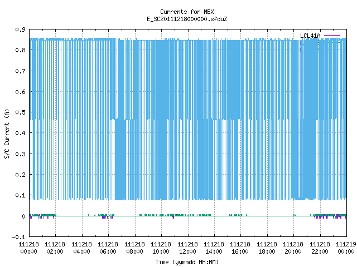
Task: Click the 0.1 y-axis tick label
Action: pos(20,195)
